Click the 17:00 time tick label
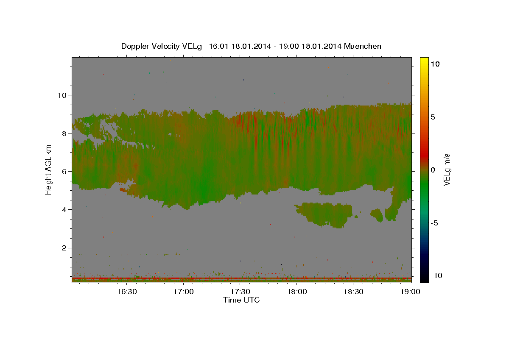 pyautogui.click(x=184, y=292)
